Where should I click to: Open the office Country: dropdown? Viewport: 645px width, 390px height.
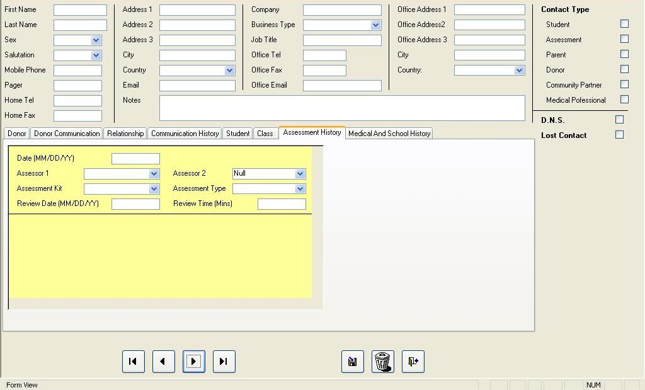click(520, 71)
